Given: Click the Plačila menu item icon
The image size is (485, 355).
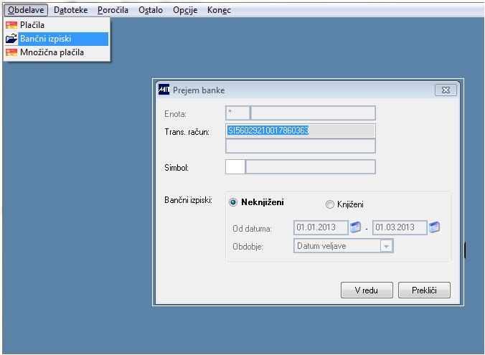Looking at the screenshot, I should [11, 25].
